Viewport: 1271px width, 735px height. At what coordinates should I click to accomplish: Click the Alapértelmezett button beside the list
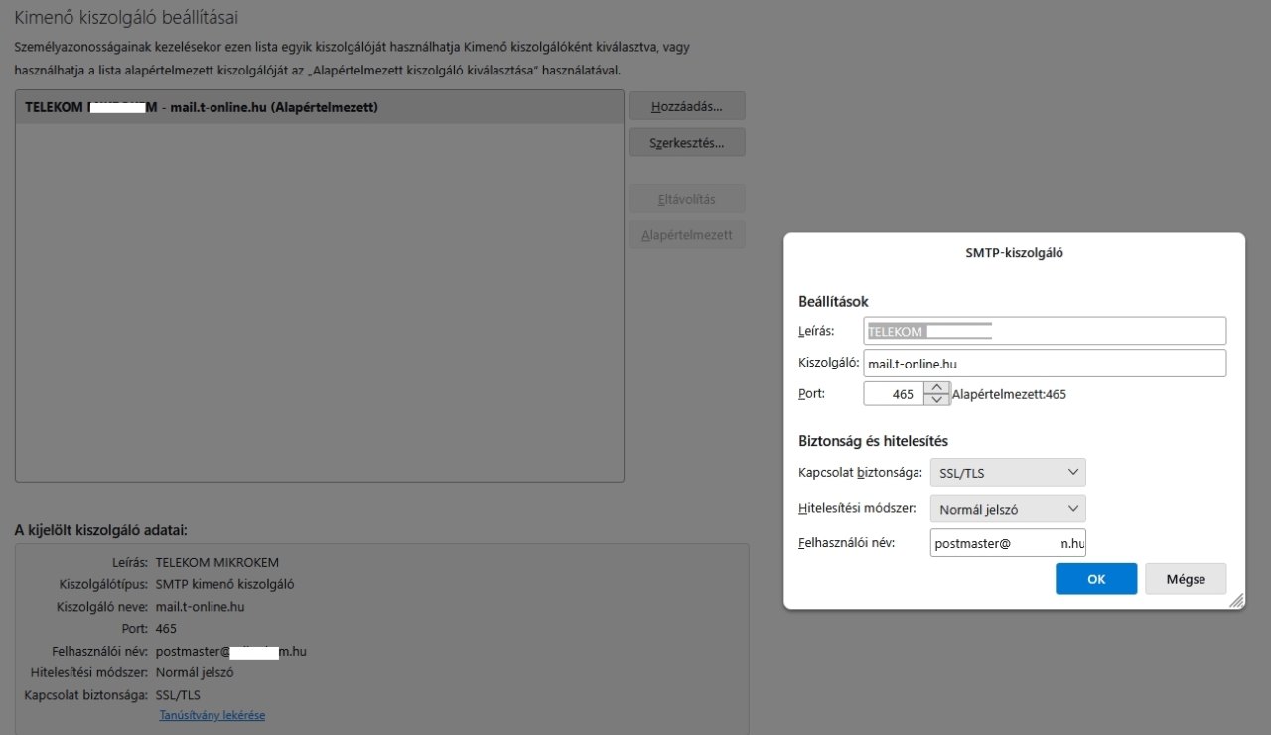[x=686, y=235]
